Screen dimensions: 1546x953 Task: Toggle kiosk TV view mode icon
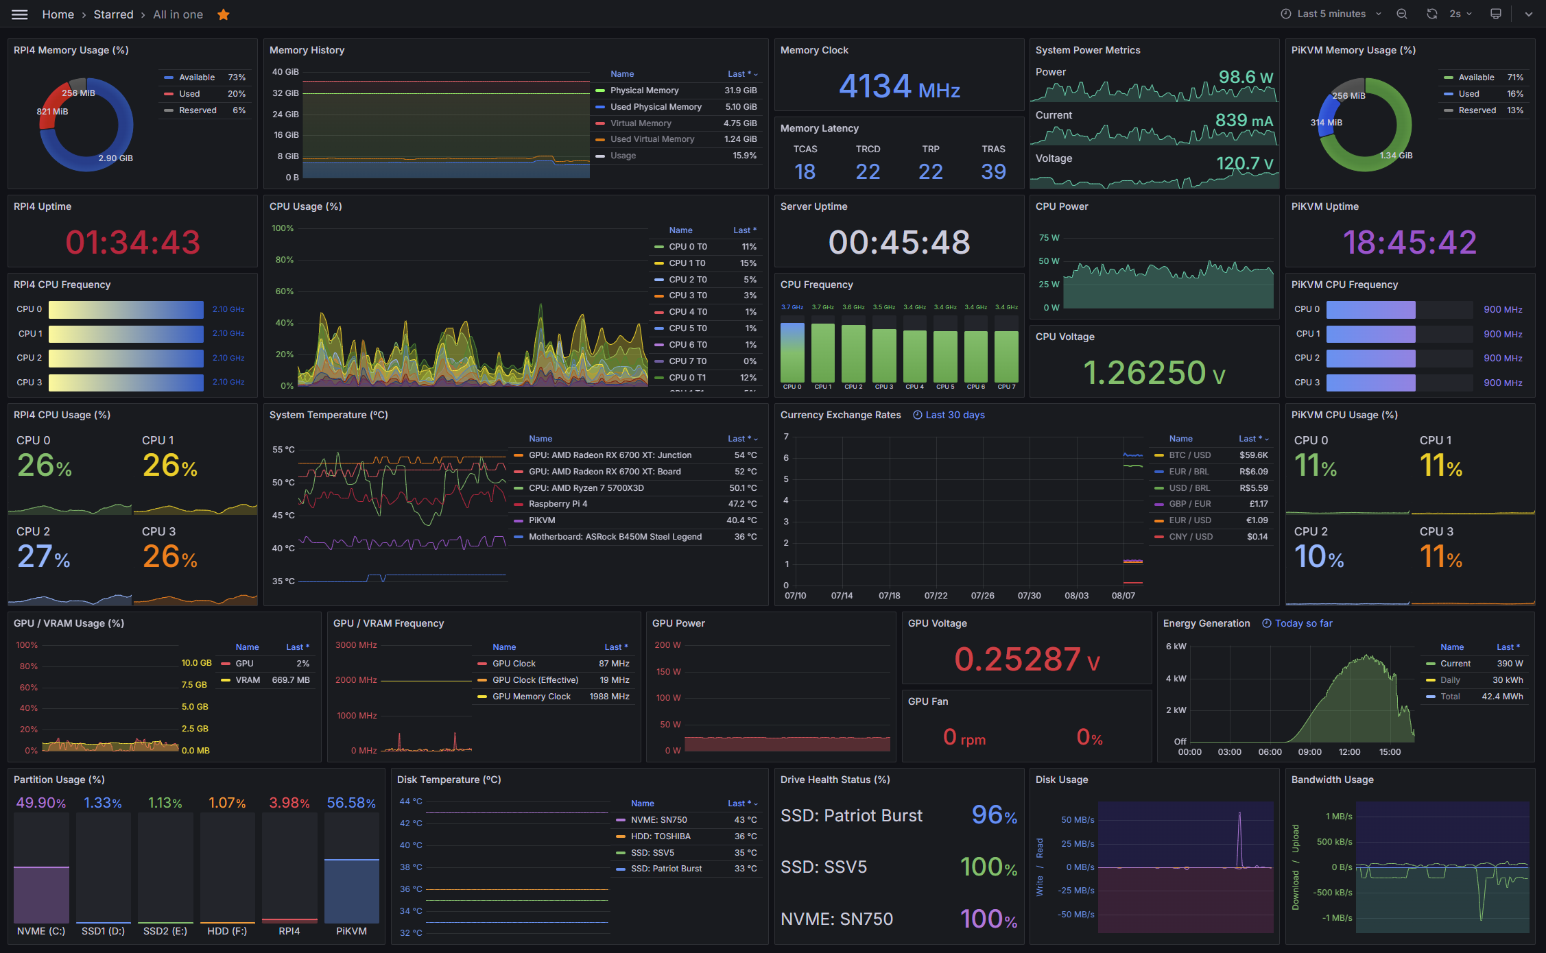(x=1496, y=14)
